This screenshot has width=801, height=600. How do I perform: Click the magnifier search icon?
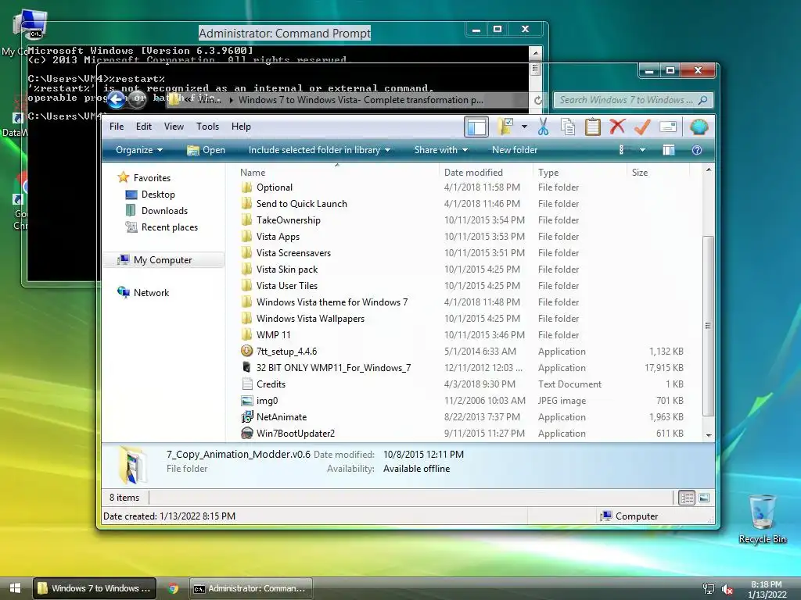point(703,100)
